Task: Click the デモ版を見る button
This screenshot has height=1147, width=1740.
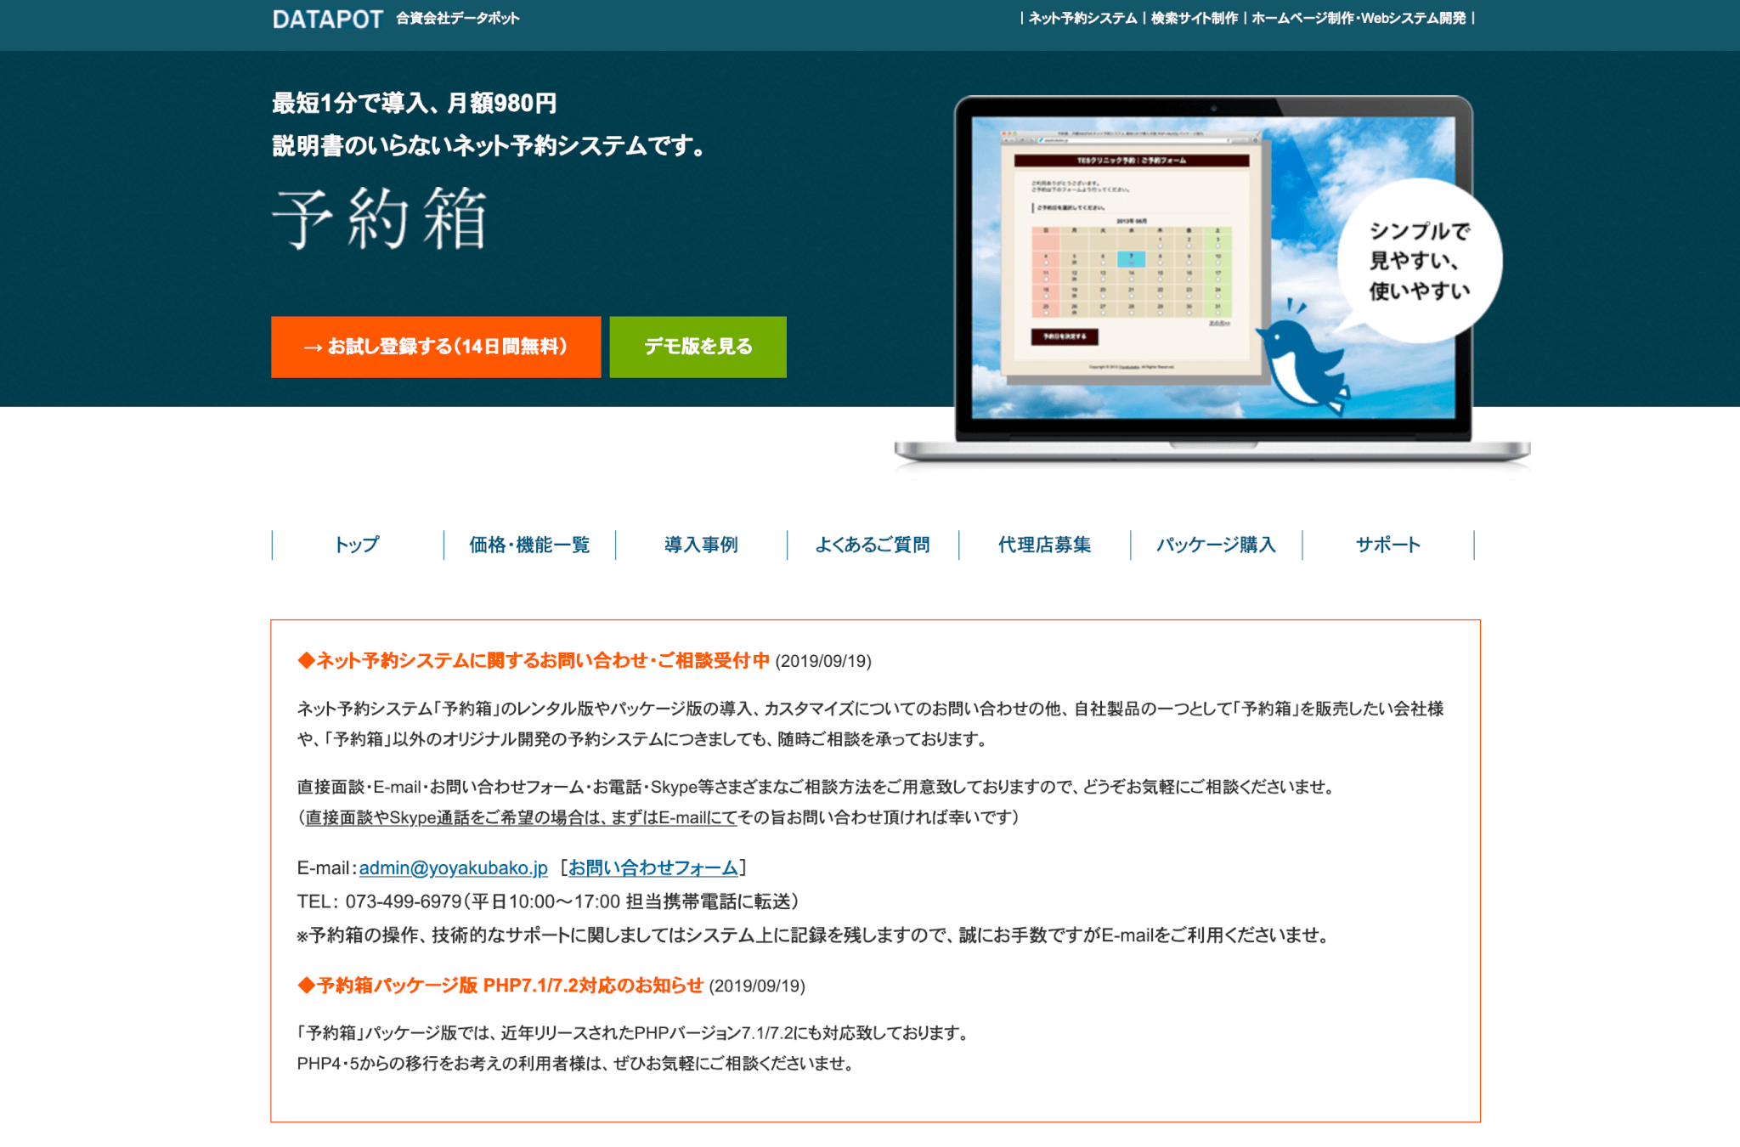Action: pyautogui.click(x=697, y=346)
